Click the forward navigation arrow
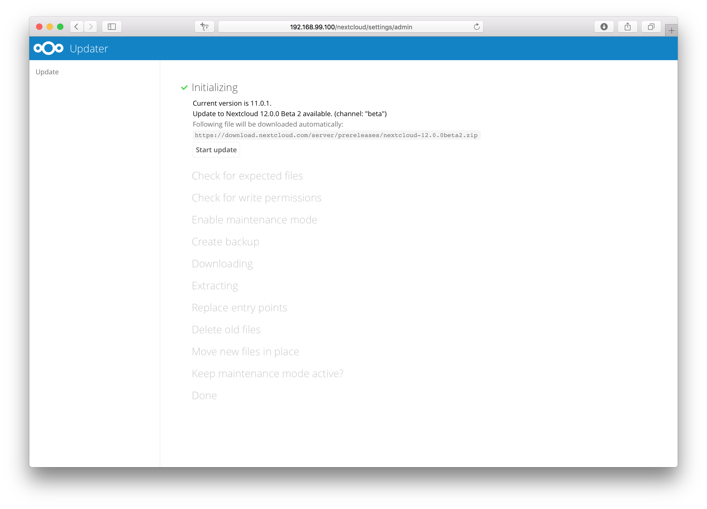The image size is (707, 509). pos(91,26)
